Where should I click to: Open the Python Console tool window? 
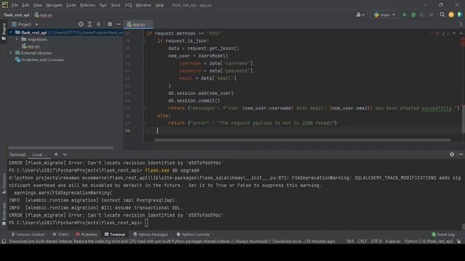point(193,234)
